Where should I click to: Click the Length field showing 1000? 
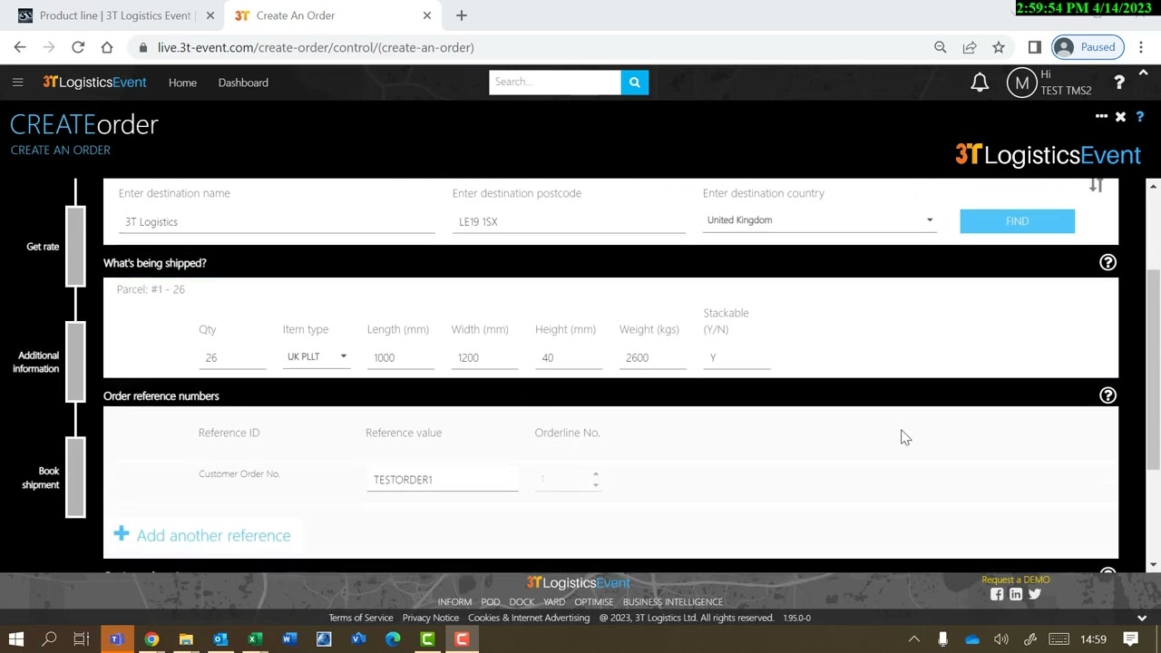point(401,357)
